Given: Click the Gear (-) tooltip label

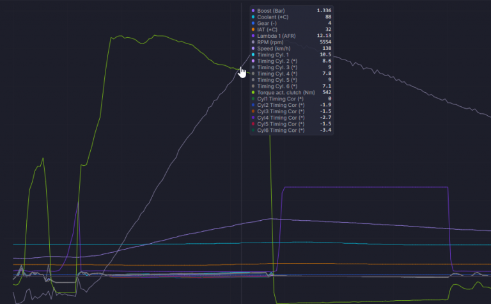Looking at the screenshot, I should [267, 23].
